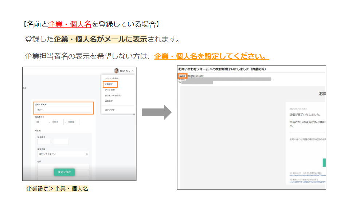Open the tayori.com login URL in email
364x203 pixels.
(x=308, y=175)
